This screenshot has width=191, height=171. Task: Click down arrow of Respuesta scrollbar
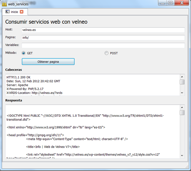tap(182, 156)
